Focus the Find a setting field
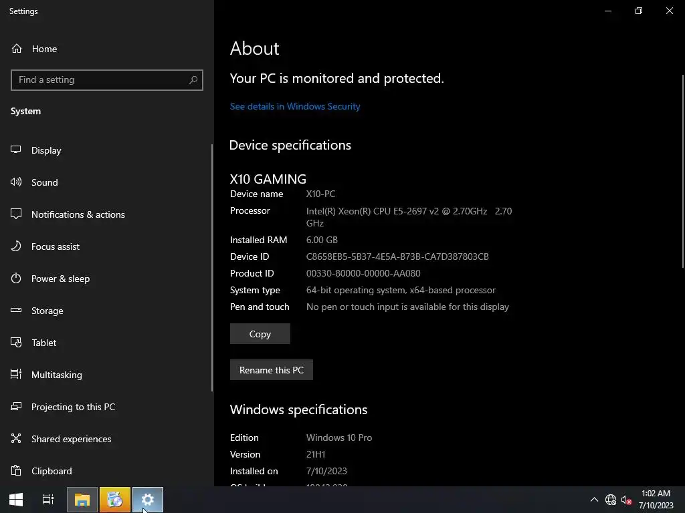 [x=106, y=80]
